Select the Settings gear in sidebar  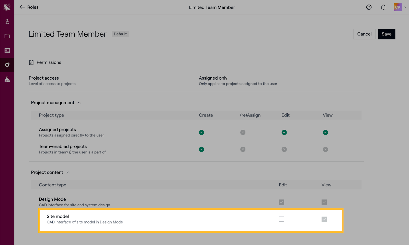[7, 65]
